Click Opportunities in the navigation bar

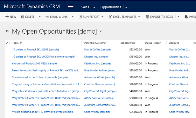point(111,7)
